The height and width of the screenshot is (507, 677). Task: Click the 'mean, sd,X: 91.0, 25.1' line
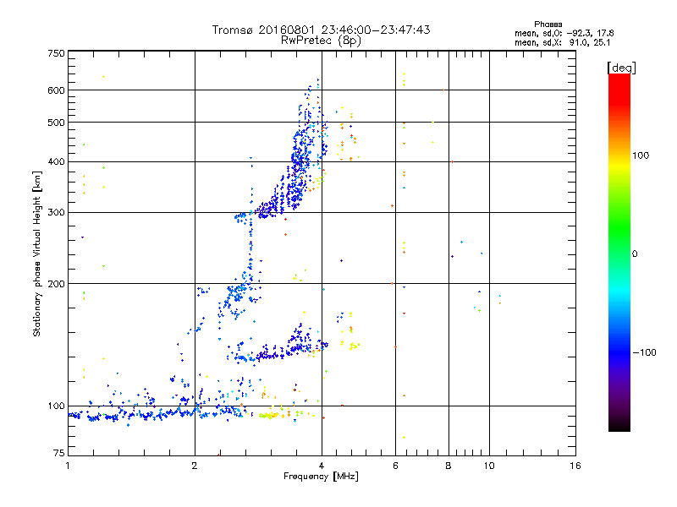562,42
